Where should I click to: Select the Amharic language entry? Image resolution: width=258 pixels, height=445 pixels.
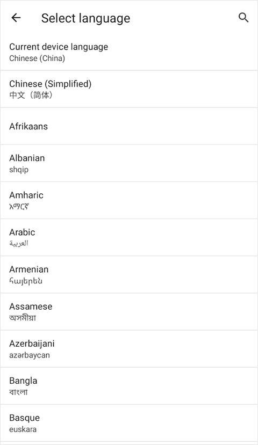click(129, 201)
